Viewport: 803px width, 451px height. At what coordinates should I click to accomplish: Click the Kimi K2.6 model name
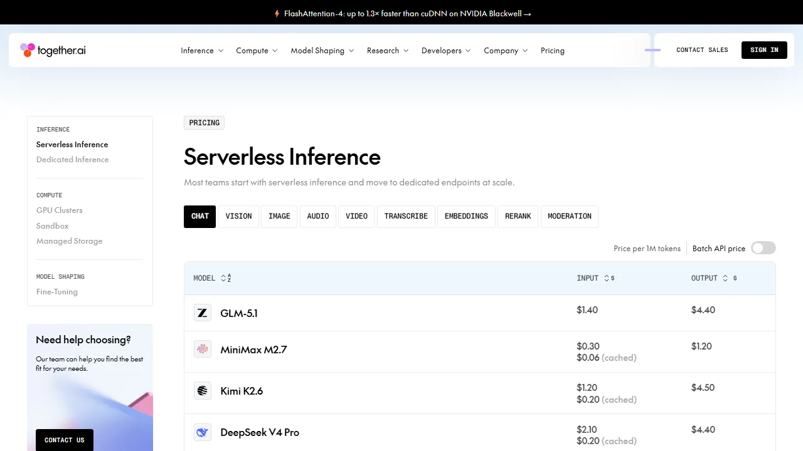pos(242,391)
